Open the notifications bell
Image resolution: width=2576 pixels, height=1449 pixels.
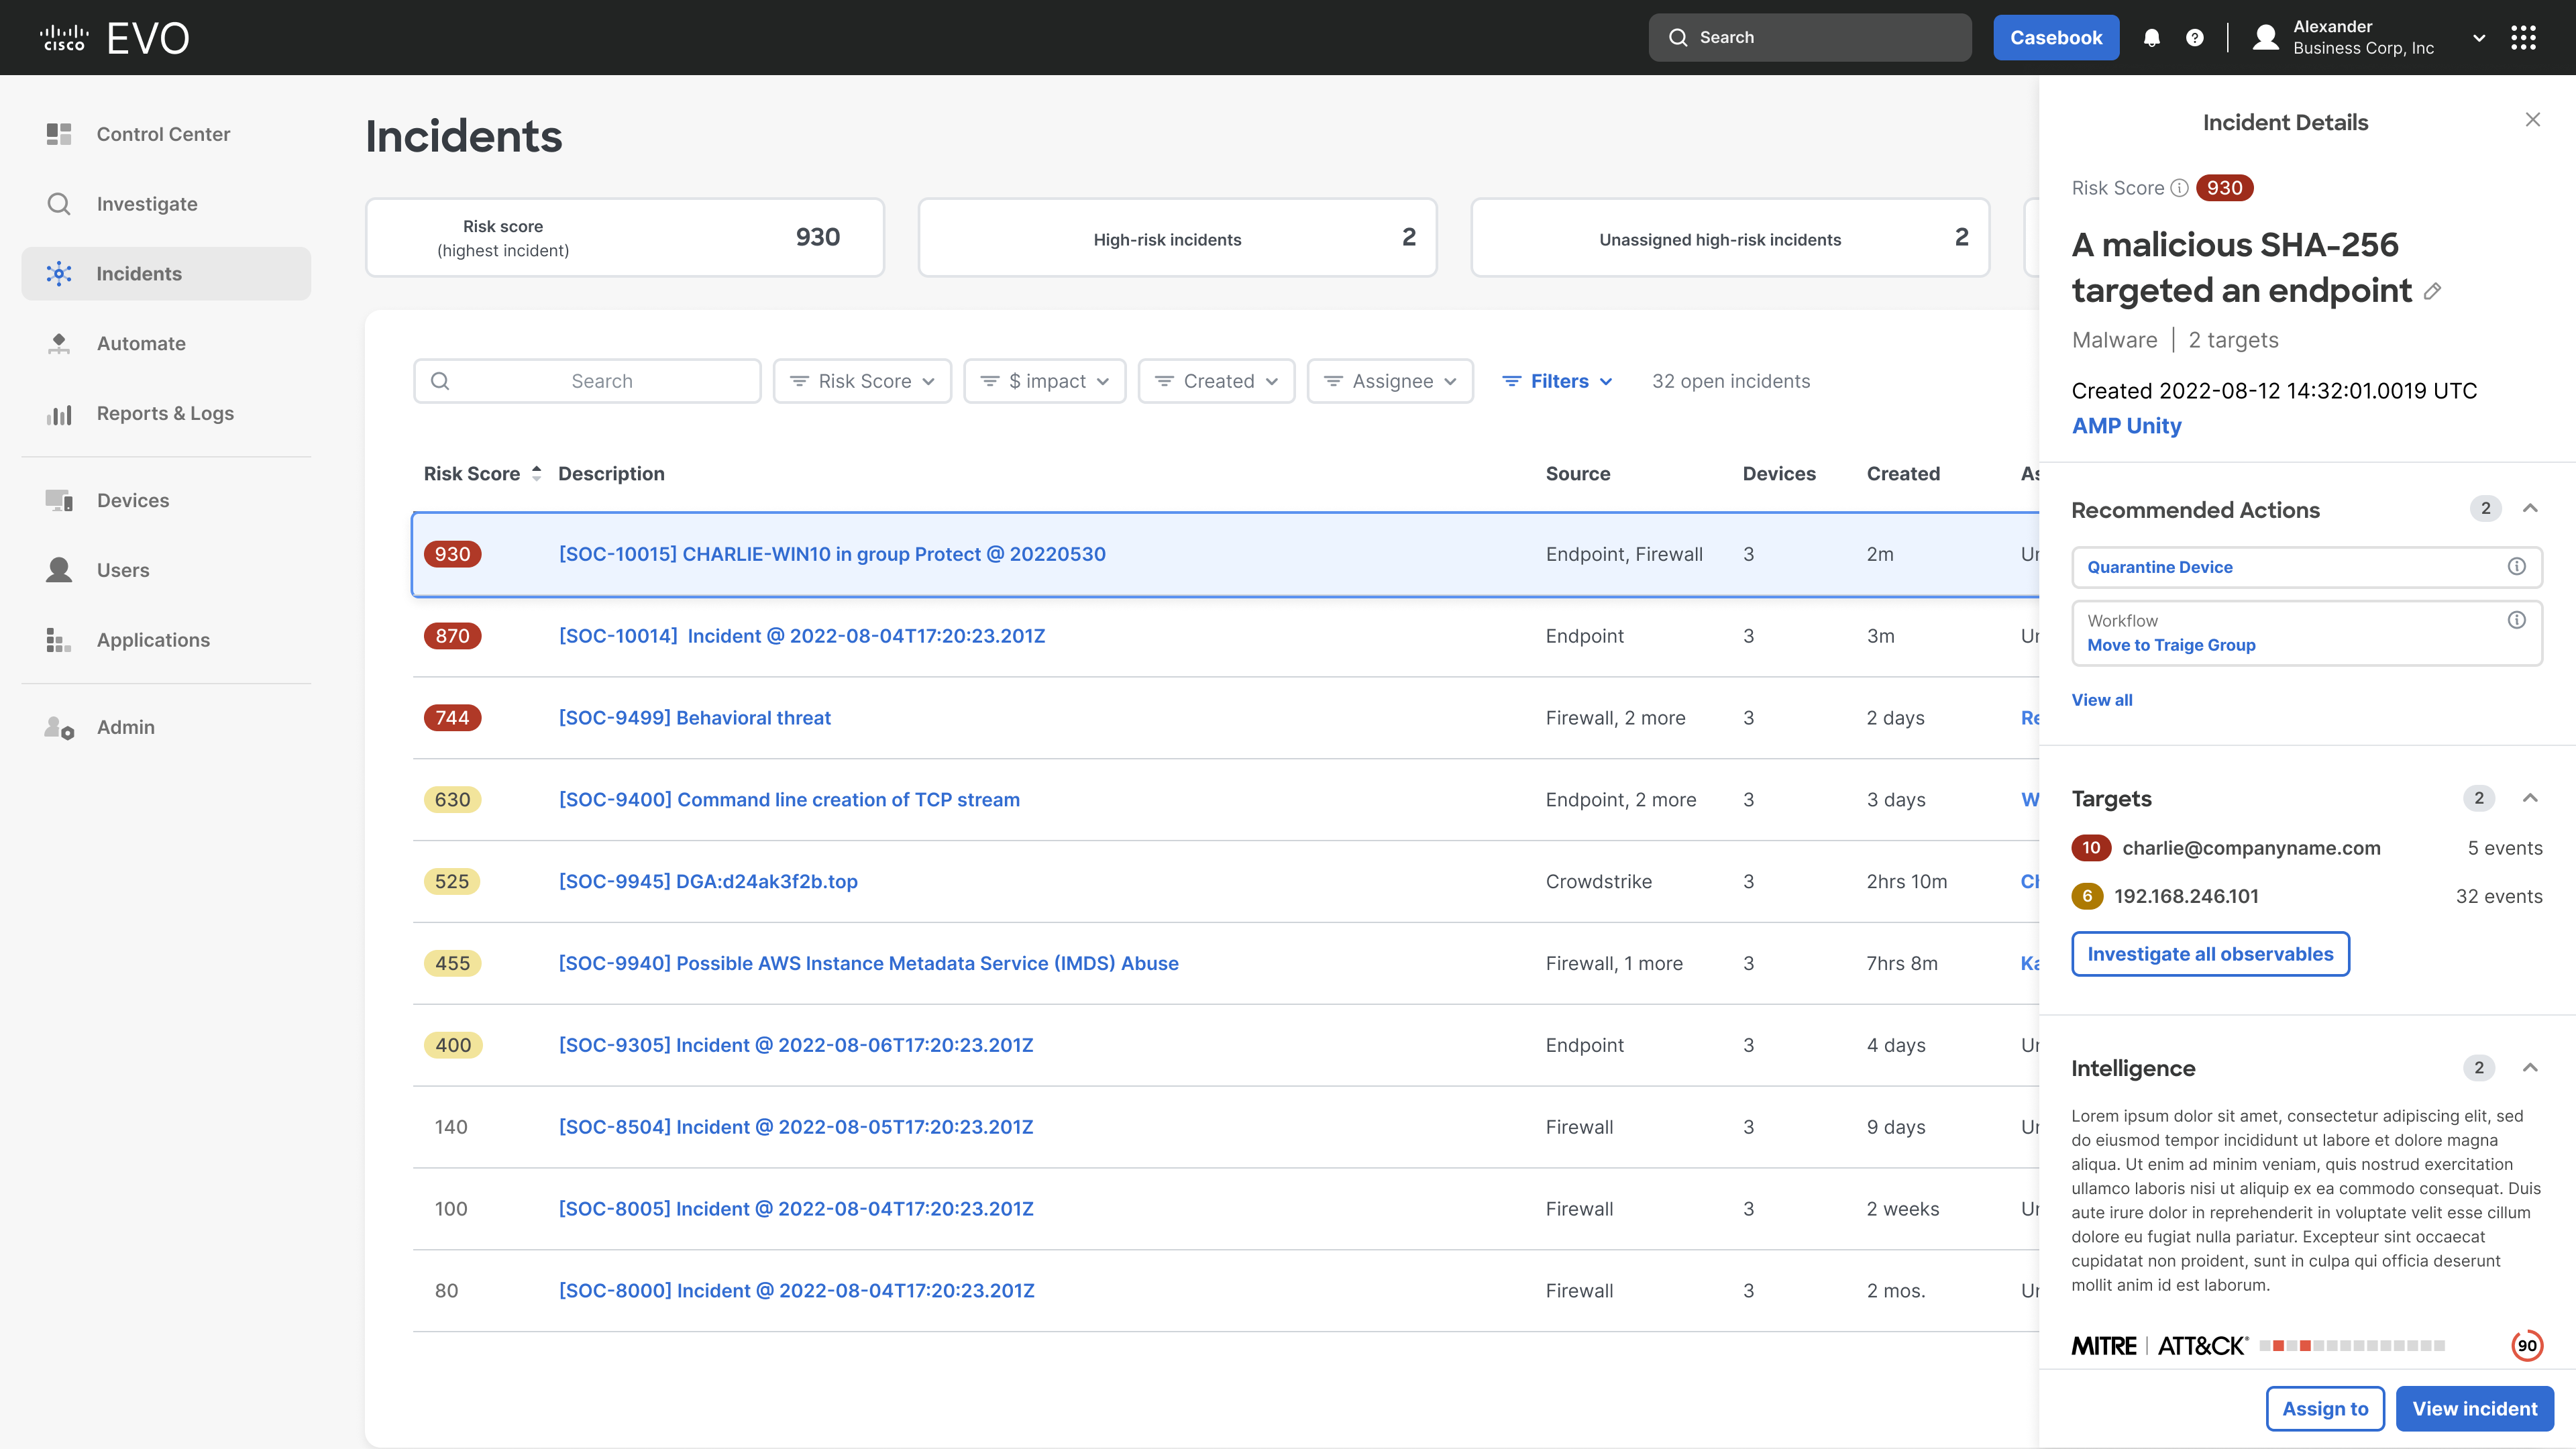pos(2152,37)
